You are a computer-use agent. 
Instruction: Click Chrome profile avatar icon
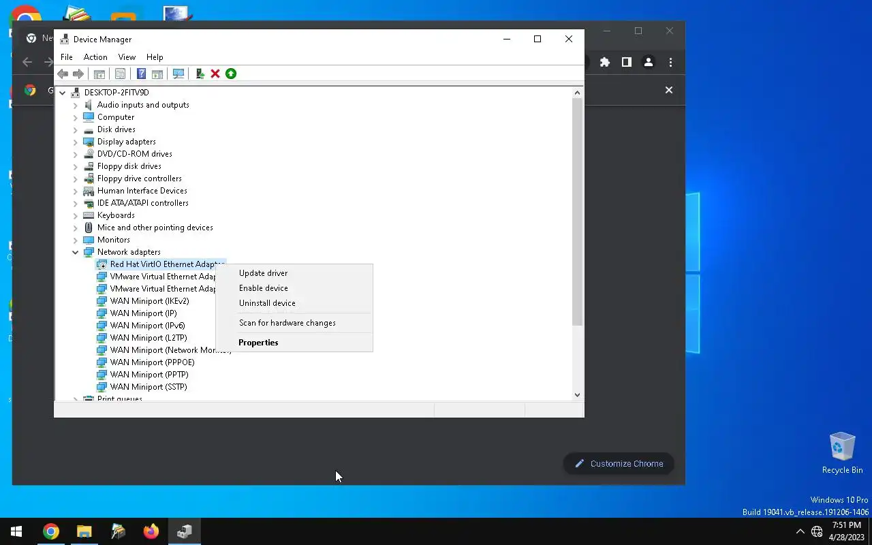tap(649, 62)
